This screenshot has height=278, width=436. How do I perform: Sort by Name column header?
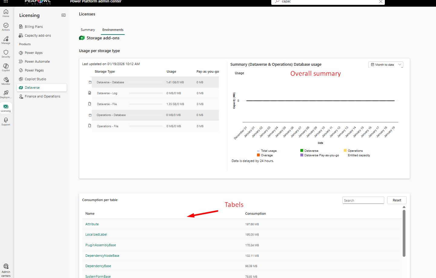click(x=90, y=213)
